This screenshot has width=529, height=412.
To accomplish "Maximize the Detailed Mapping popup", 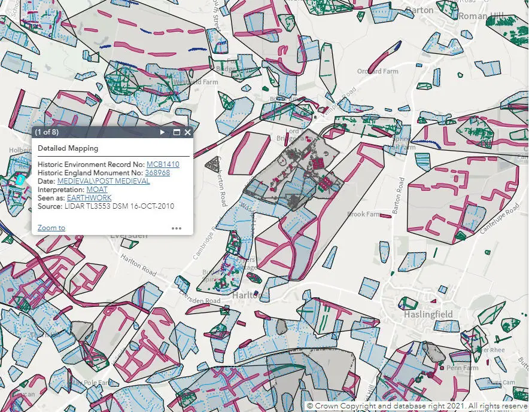I will point(177,132).
